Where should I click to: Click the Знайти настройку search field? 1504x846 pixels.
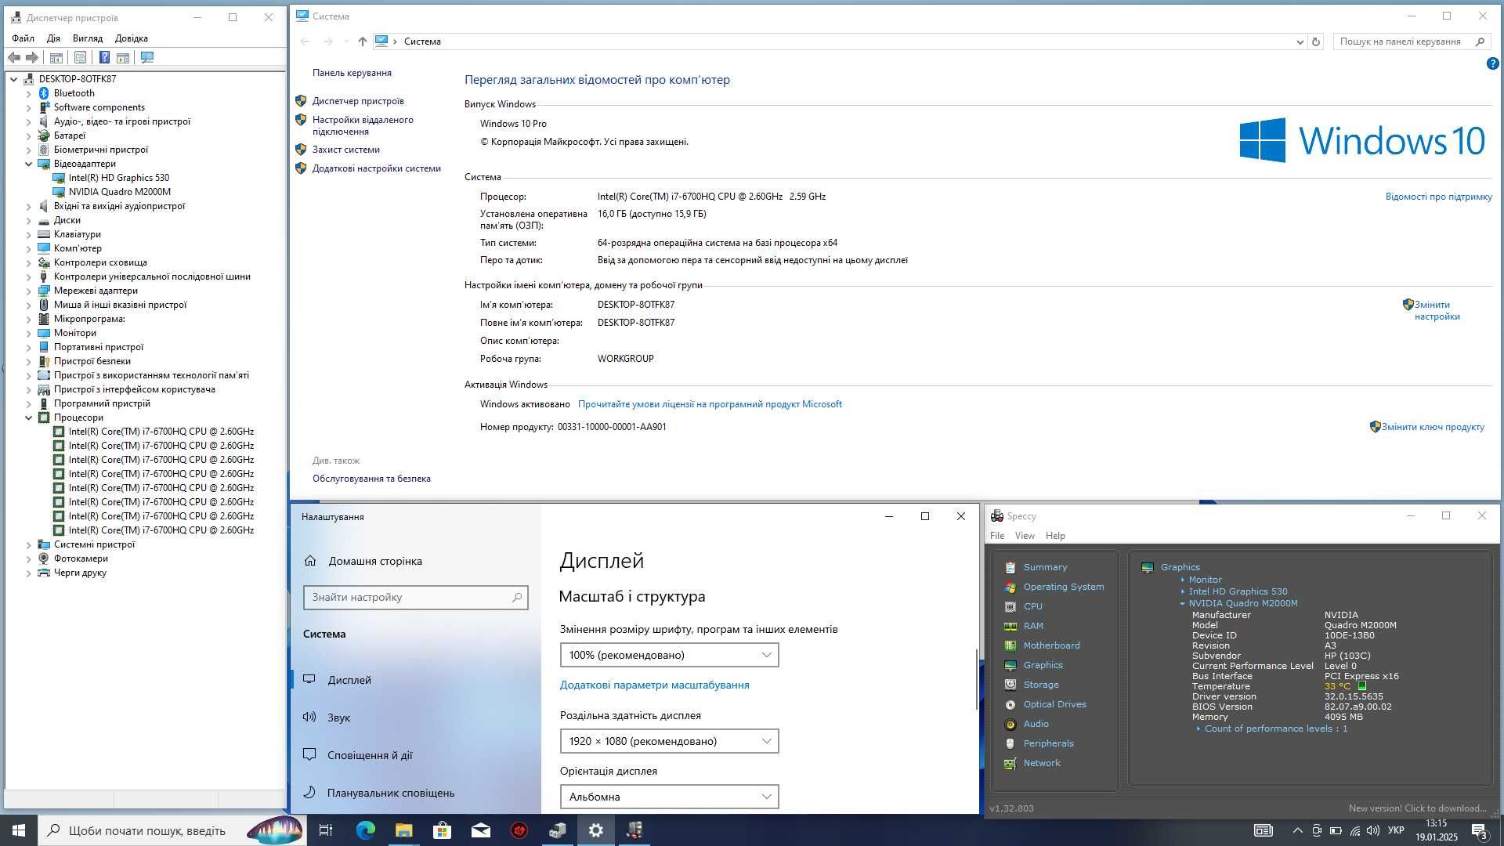[x=415, y=598]
